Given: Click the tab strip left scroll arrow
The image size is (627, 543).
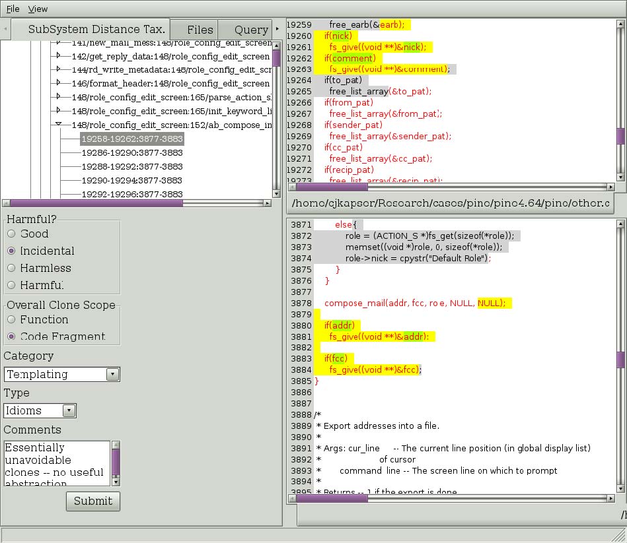Looking at the screenshot, I should point(5,29).
